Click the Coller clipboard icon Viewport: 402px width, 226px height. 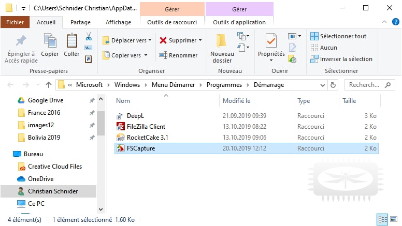tap(72, 40)
